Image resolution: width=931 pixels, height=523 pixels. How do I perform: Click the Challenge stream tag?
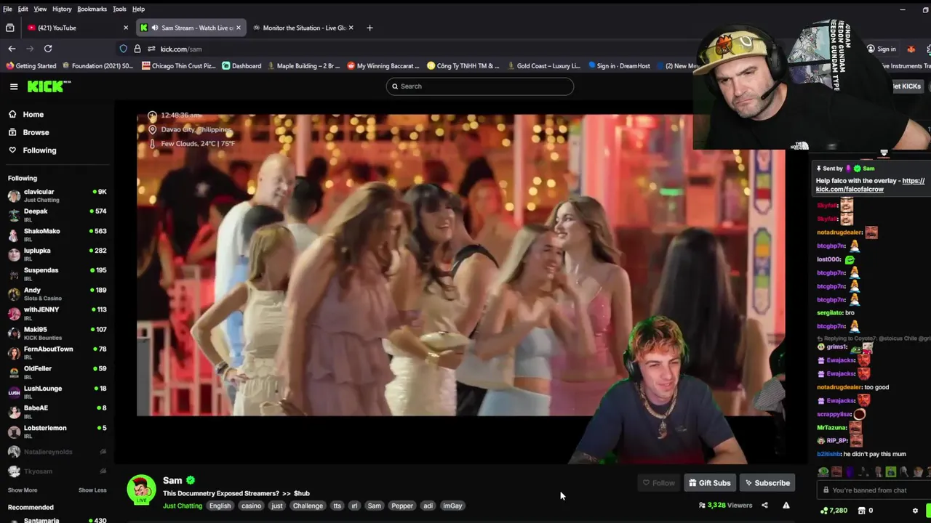coord(308,506)
